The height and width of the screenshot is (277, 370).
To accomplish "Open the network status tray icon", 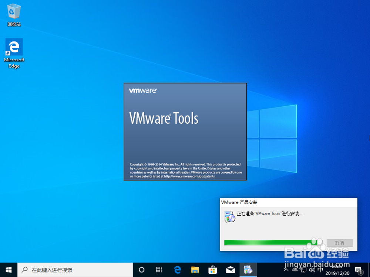I will coord(303,270).
